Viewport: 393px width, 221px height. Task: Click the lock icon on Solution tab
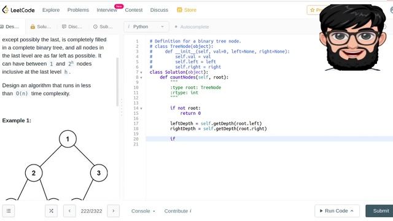click(x=33, y=26)
